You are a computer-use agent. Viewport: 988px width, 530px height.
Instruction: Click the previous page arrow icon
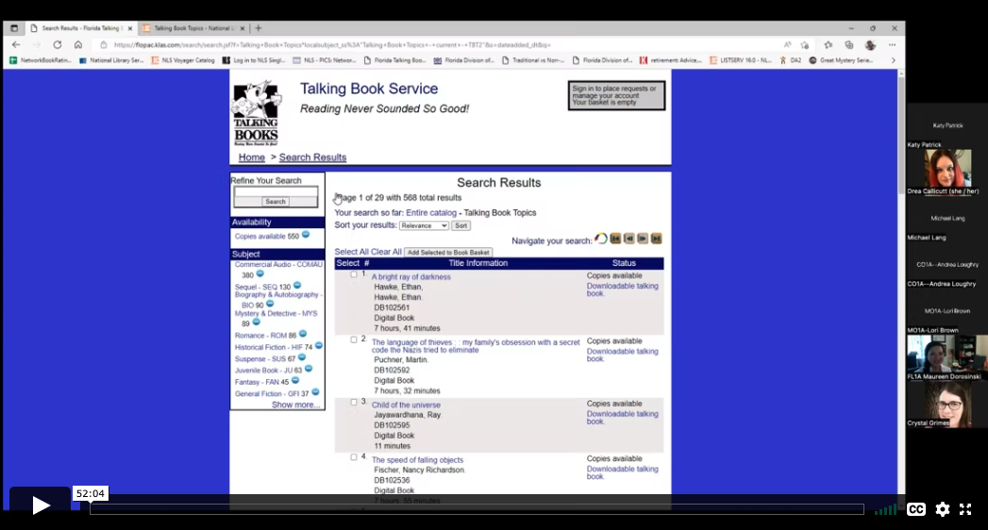[628, 239]
